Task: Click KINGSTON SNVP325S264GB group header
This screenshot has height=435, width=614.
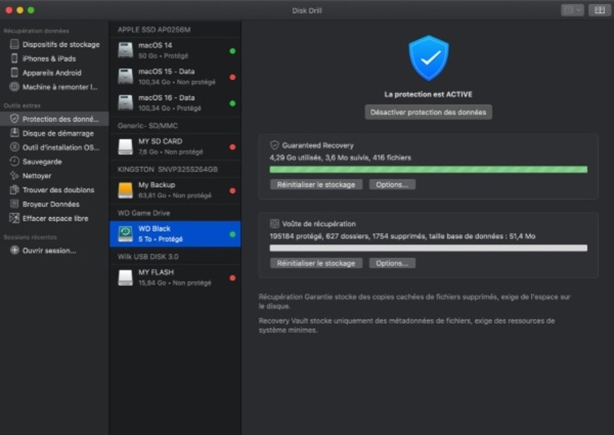Action: click(x=167, y=169)
